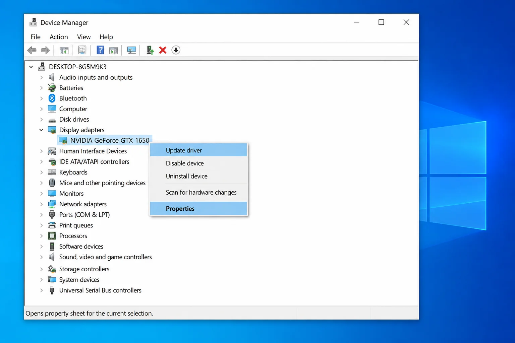Click the Human Interface Devices icon
The width and height of the screenshot is (515, 343).
tap(52, 151)
